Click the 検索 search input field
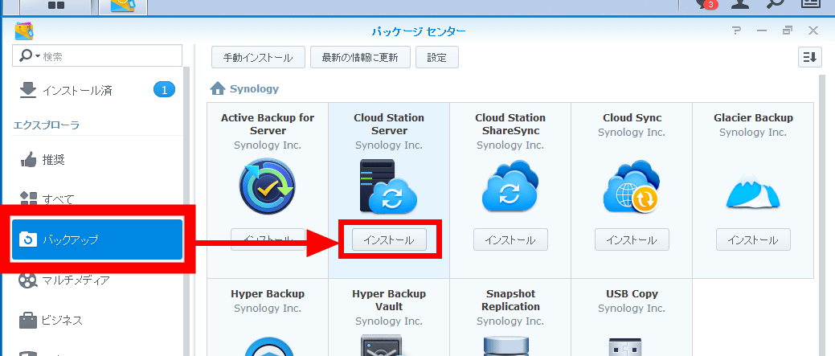This screenshot has height=356, width=835. pyautogui.click(x=97, y=56)
